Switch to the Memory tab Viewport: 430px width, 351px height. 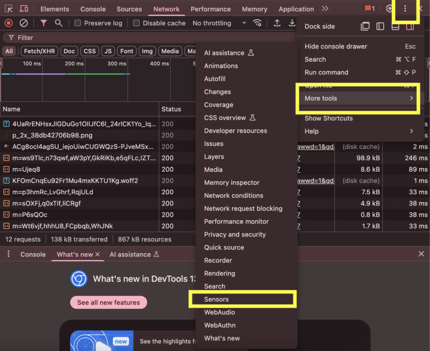(254, 9)
